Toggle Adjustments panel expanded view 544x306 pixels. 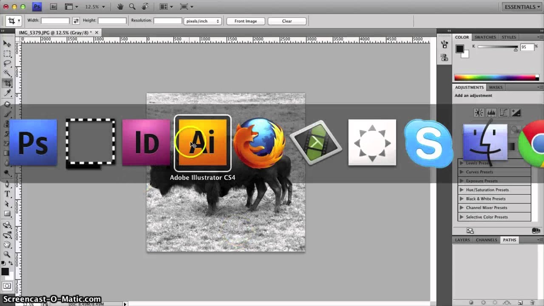coord(470,231)
